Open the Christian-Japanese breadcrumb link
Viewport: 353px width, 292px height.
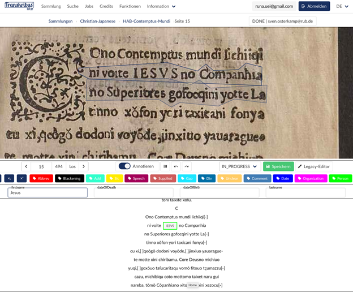(98, 21)
